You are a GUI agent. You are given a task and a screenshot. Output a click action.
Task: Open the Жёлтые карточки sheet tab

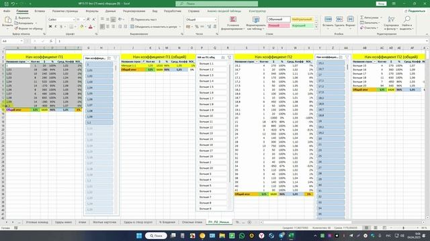tap(104, 222)
